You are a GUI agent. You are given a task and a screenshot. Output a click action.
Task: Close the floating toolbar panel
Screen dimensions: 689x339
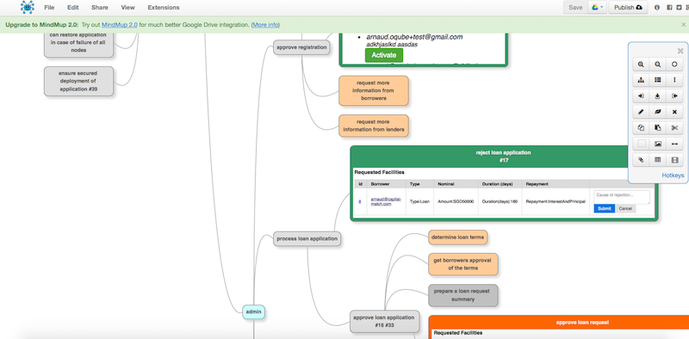680,51
